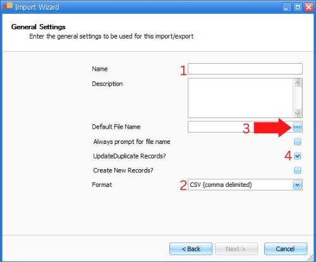The width and height of the screenshot is (316, 262).
Task: Close the Import Wizard window
Action: click(308, 8)
